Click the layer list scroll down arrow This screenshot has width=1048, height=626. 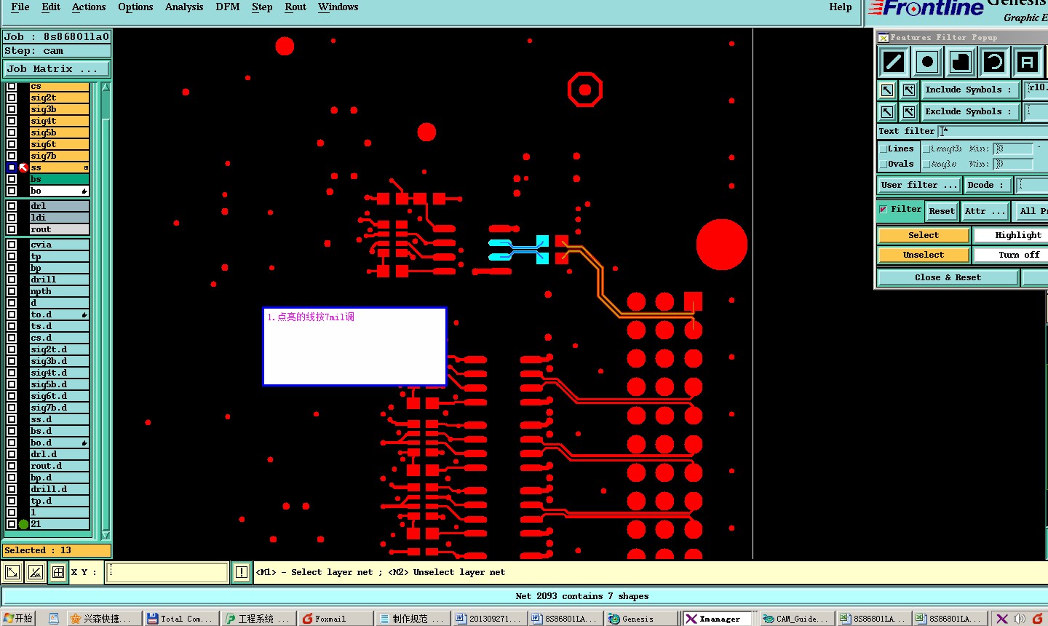(106, 535)
